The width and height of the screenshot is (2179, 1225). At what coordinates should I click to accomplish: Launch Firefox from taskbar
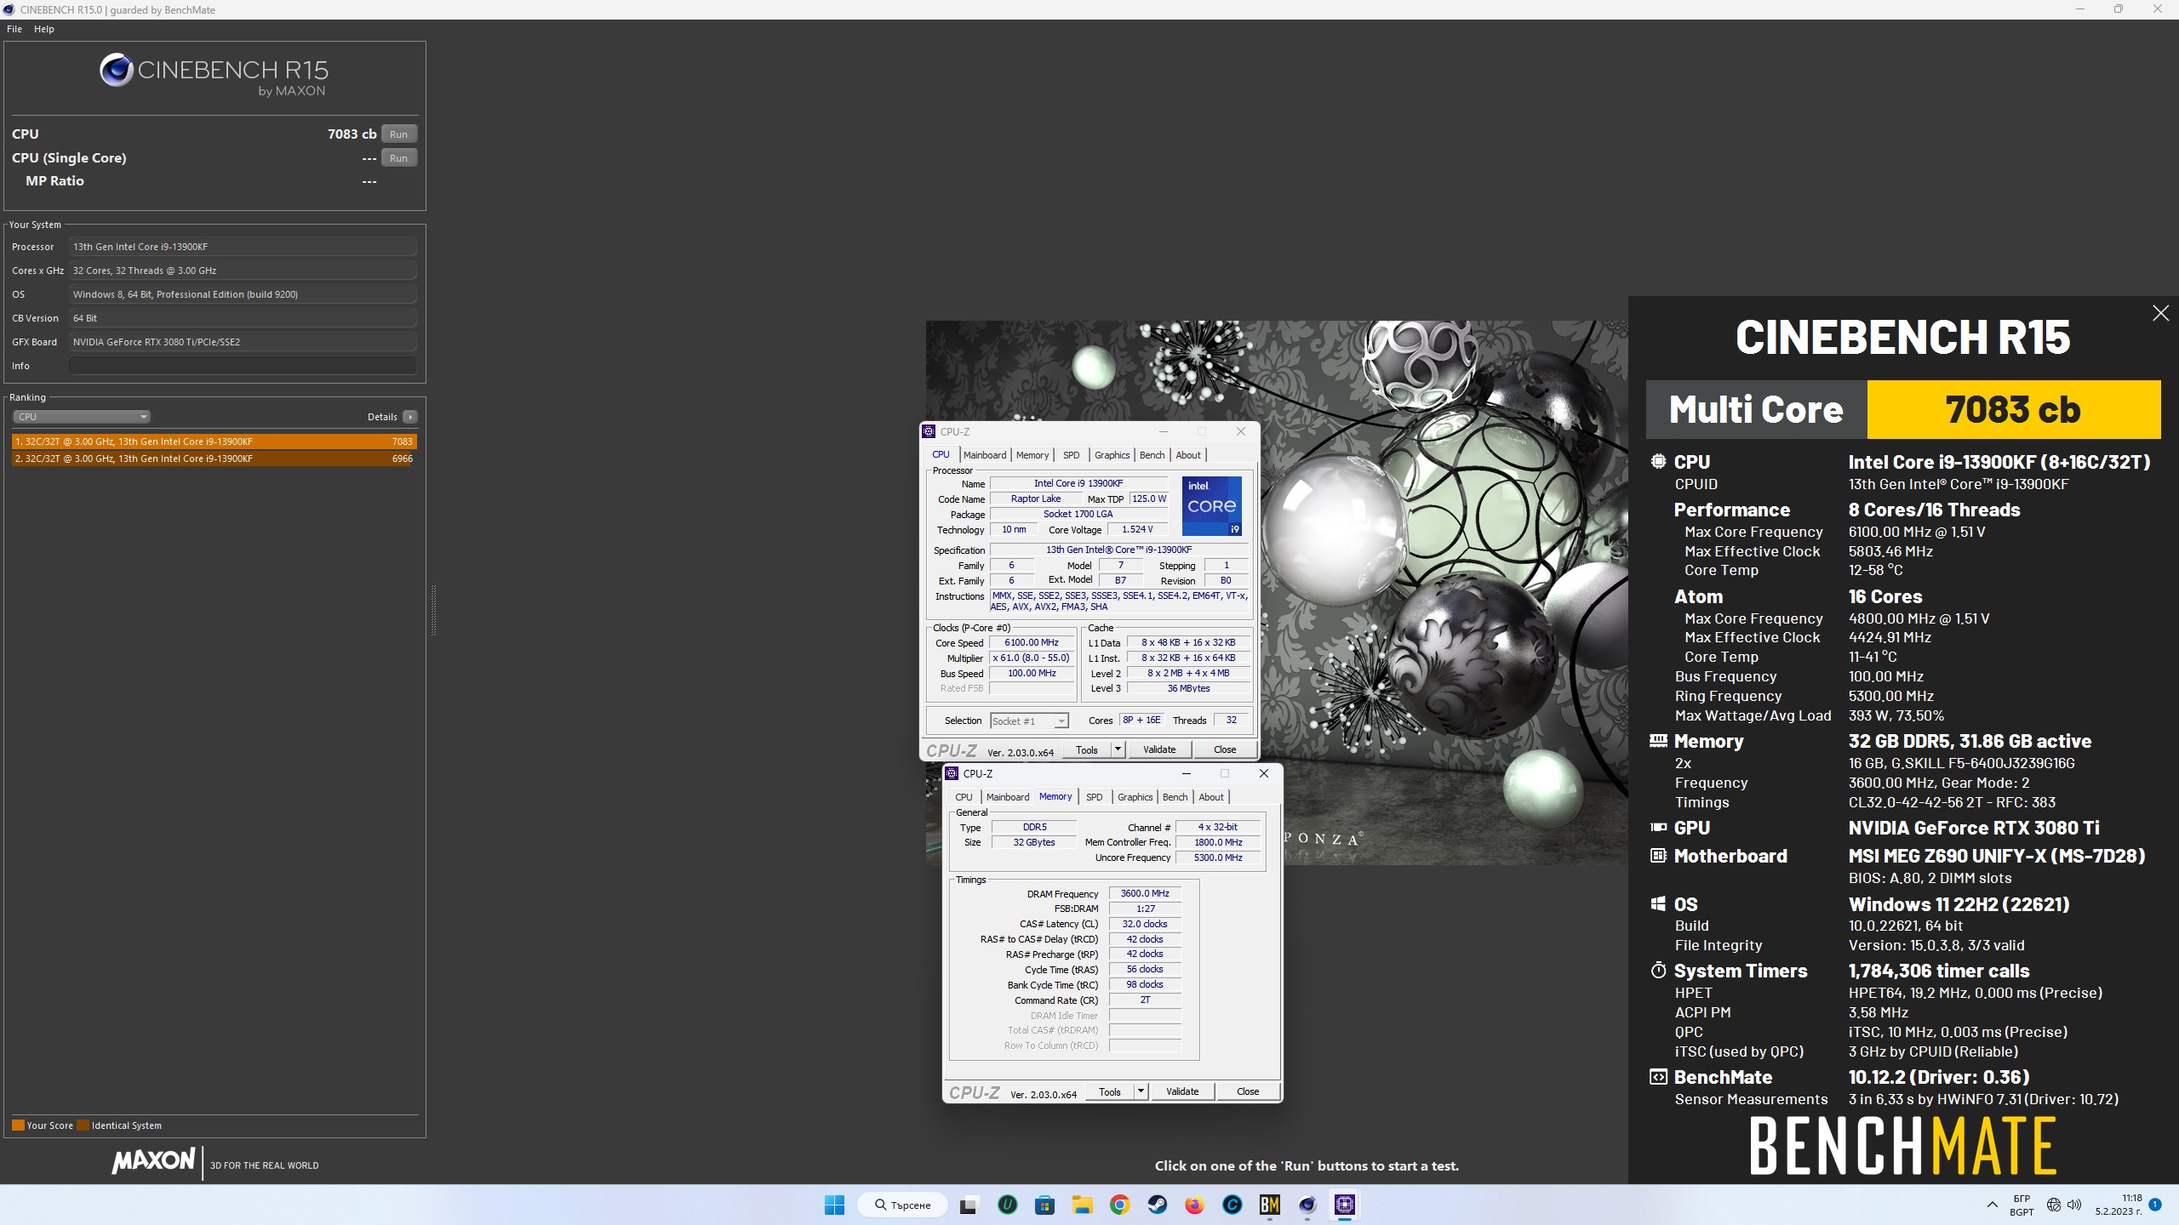[x=1194, y=1205]
